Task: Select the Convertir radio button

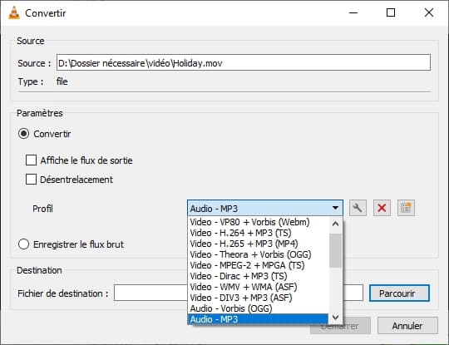Action: (x=23, y=134)
